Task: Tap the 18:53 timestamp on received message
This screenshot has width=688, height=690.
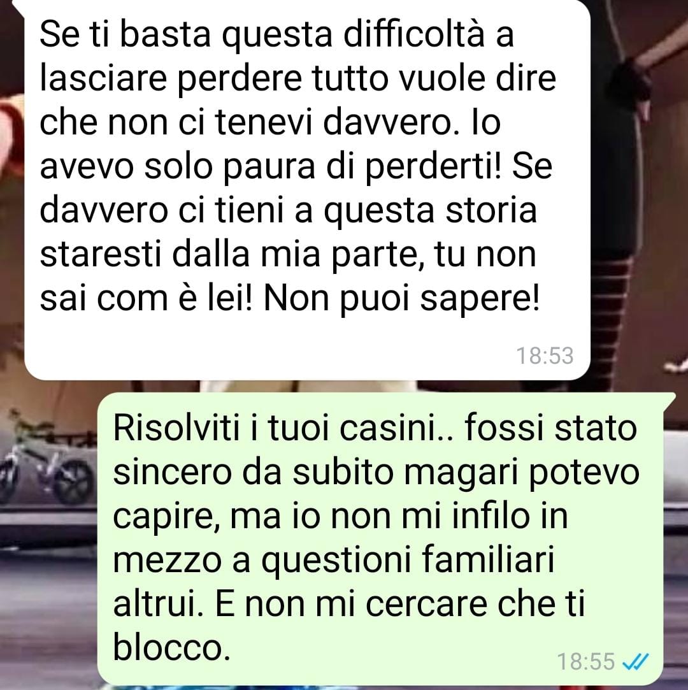Action: 545,356
